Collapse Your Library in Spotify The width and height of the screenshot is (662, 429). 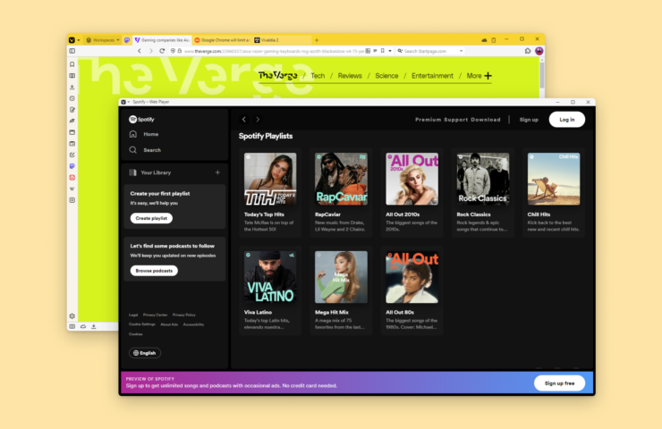pyautogui.click(x=150, y=172)
